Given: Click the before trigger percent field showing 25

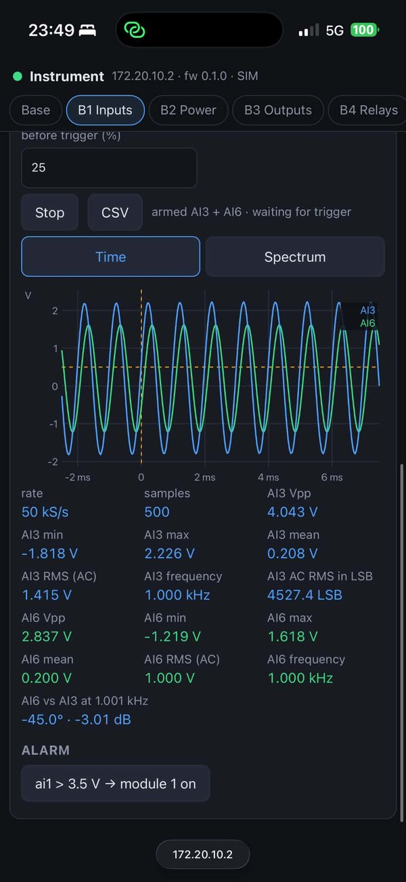Looking at the screenshot, I should coord(109,167).
